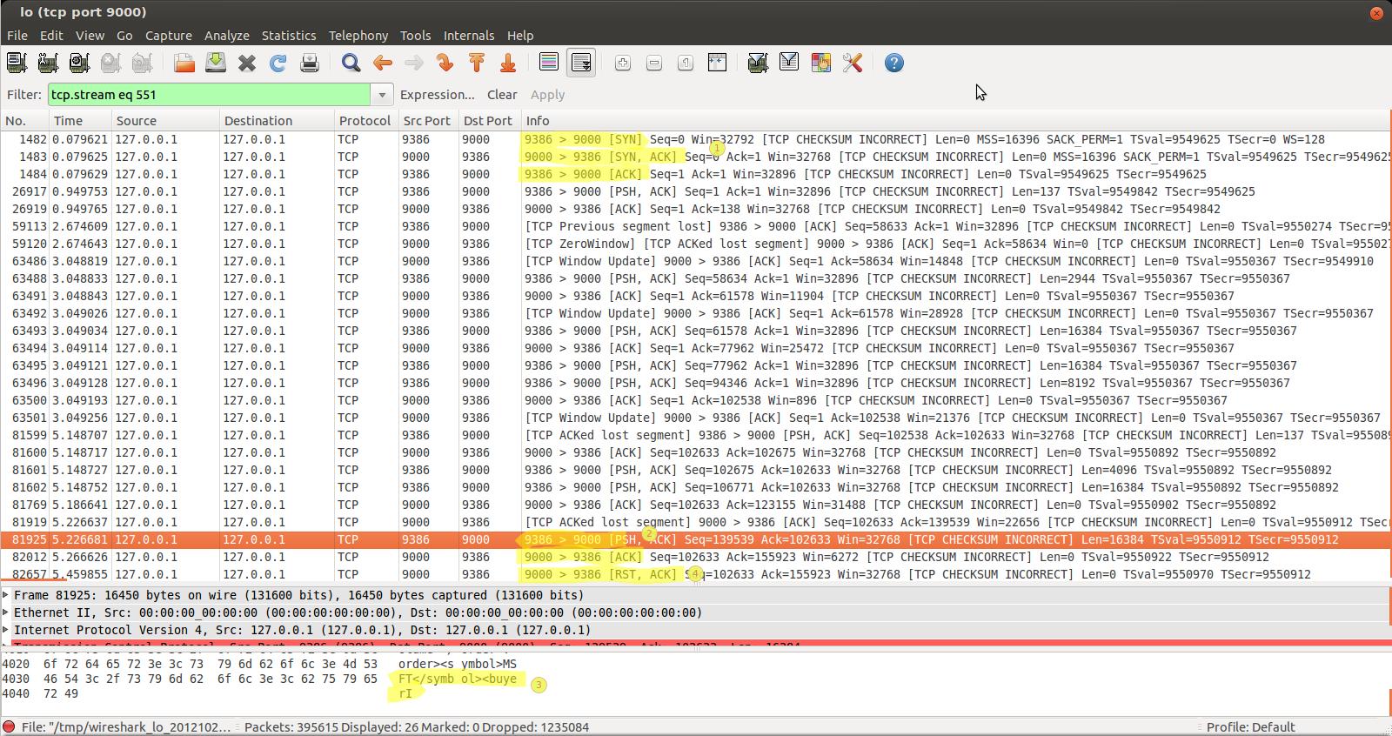Click the Apply filter button
1392x736 pixels.
pos(547,95)
